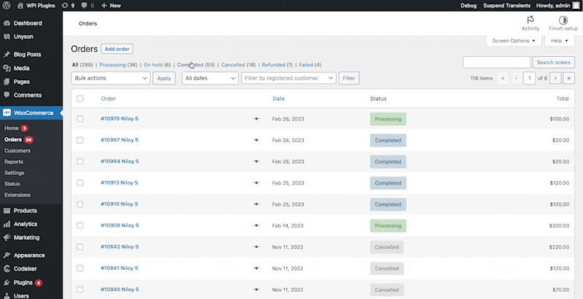This screenshot has height=299, width=583.
Task: Open WooCommerce Status submenu item
Action: point(12,184)
